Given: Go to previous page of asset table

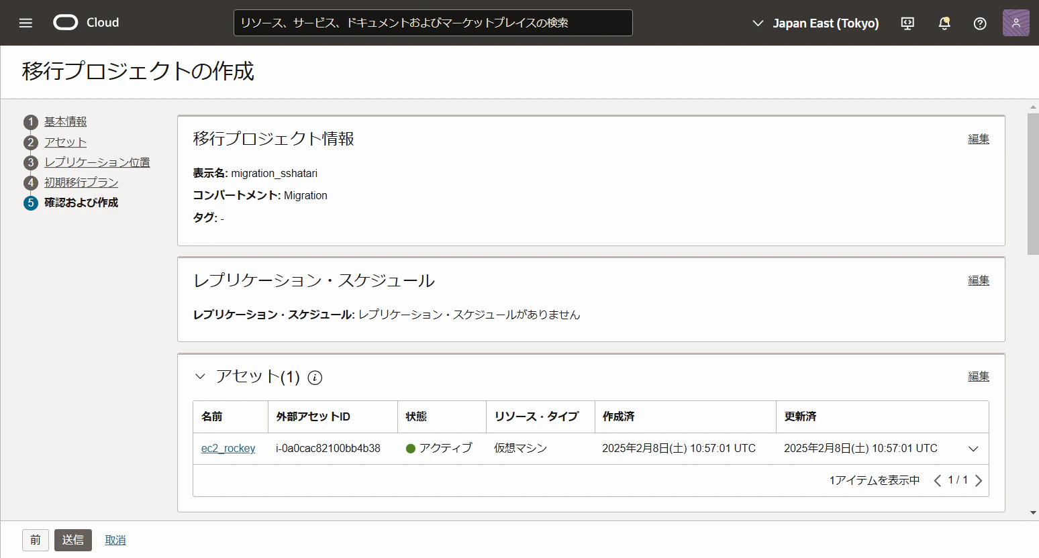Looking at the screenshot, I should tap(938, 480).
